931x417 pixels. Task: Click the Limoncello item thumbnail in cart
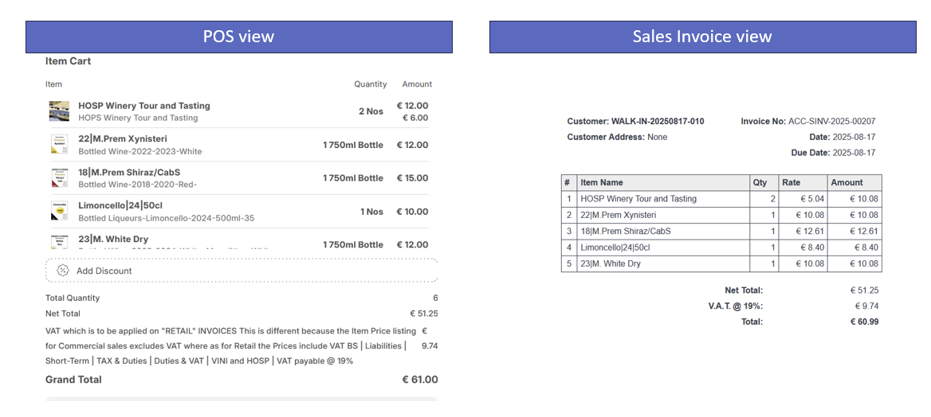[x=59, y=212]
